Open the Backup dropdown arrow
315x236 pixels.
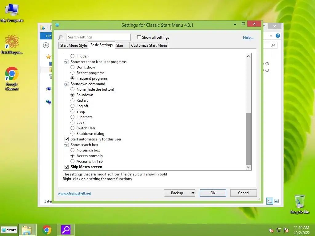(x=193, y=193)
